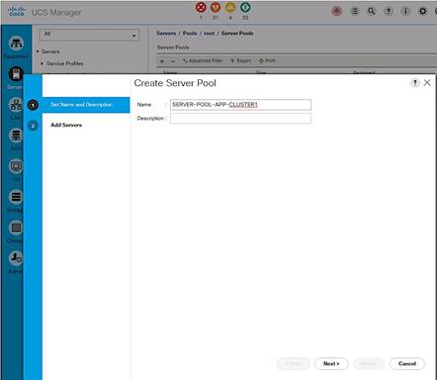Click the major faults orange icon
Screen dimensions: 437x380
click(x=216, y=7)
